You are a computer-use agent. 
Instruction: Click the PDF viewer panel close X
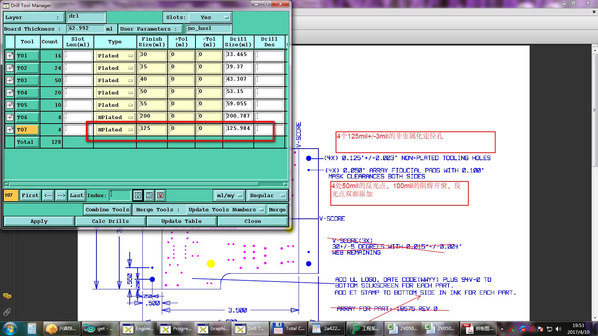pyautogui.click(x=594, y=12)
